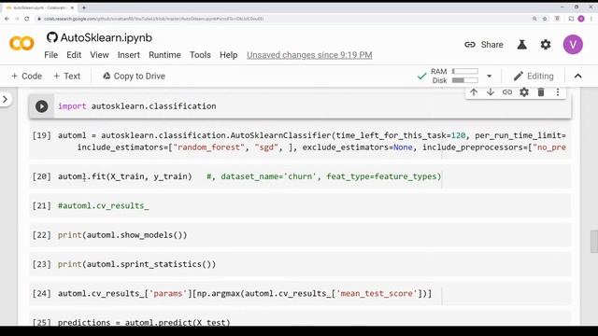The width and height of the screenshot is (598, 336).
Task: Open the Insert menu
Action: (x=129, y=55)
